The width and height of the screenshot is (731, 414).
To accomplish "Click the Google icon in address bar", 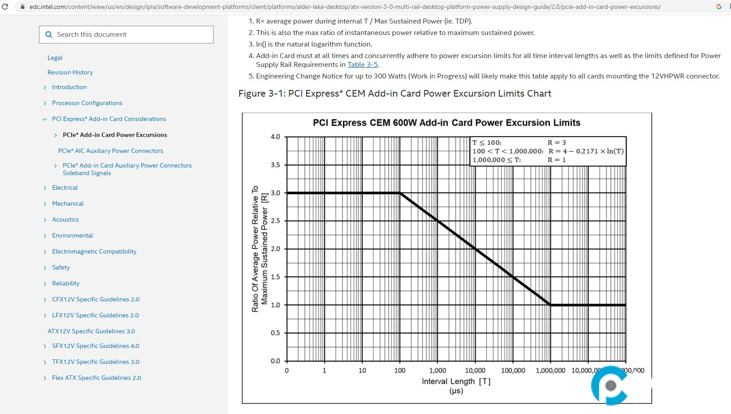I will click(x=719, y=7).
